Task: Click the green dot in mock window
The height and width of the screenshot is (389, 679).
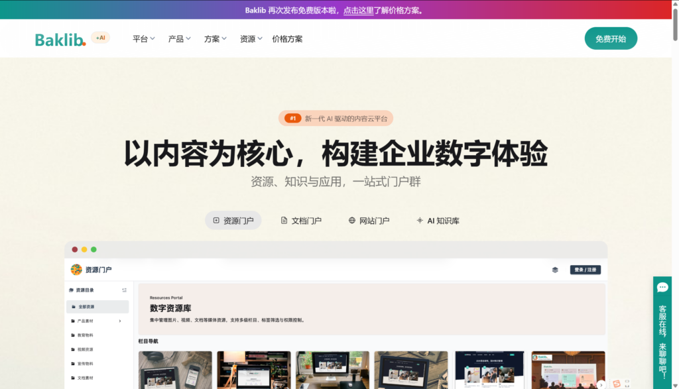Action: click(x=93, y=250)
